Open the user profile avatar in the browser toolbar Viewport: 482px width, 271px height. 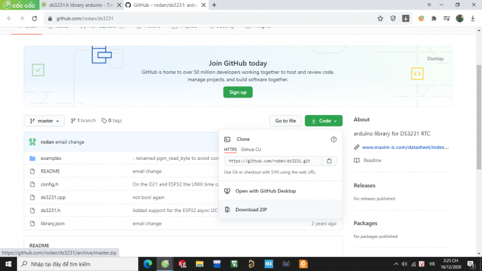pyautogui.click(x=460, y=18)
